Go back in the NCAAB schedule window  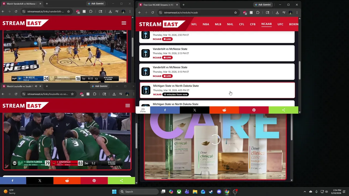(x=140, y=13)
